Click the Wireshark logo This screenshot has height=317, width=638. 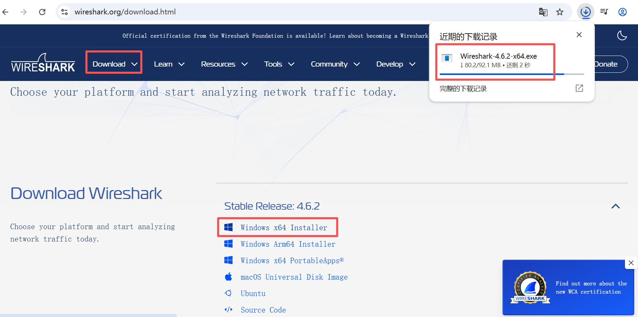[43, 63]
